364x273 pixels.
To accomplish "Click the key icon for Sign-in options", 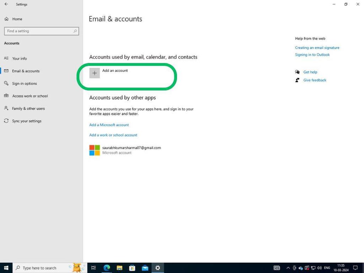I will 6,83.
